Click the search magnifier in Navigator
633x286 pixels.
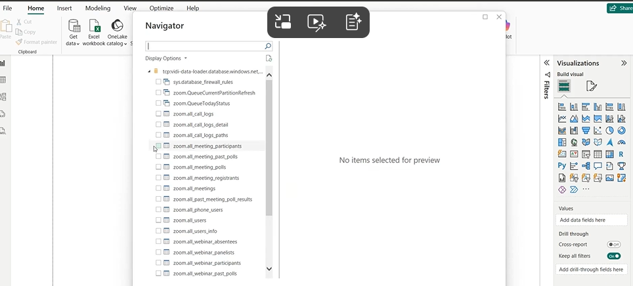pyautogui.click(x=267, y=47)
